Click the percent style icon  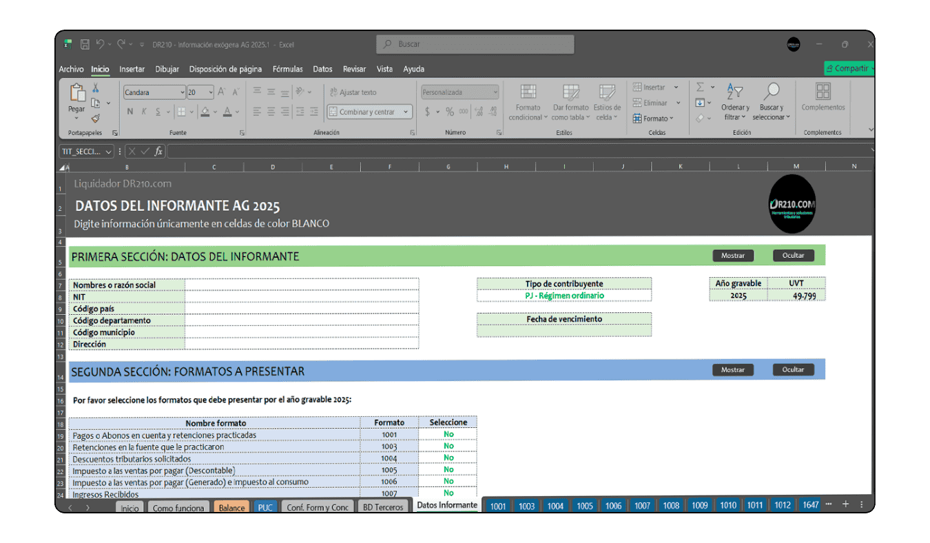point(450,112)
